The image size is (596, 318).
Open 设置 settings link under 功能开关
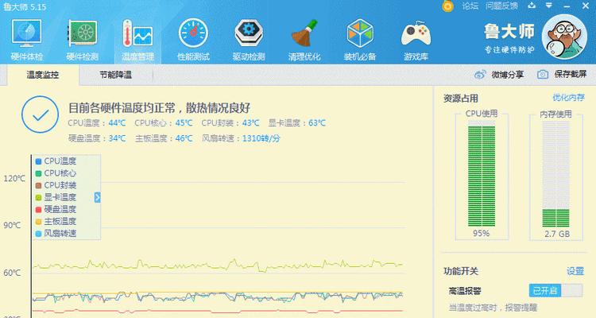pos(575,271)
